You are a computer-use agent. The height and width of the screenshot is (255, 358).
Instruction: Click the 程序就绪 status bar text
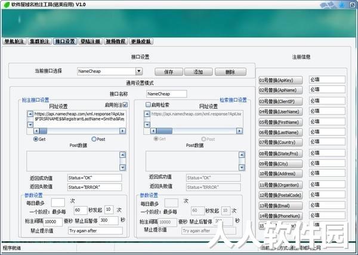click(12, 248)
